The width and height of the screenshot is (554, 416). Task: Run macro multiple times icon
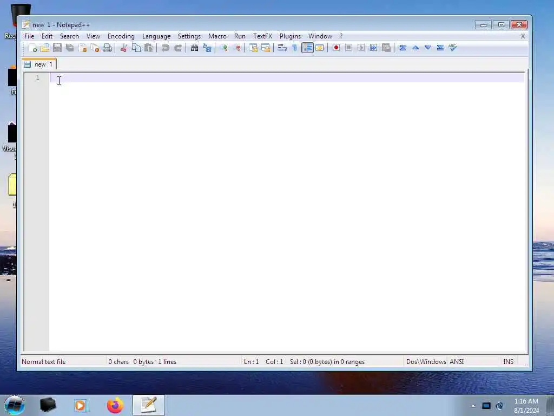373,48
